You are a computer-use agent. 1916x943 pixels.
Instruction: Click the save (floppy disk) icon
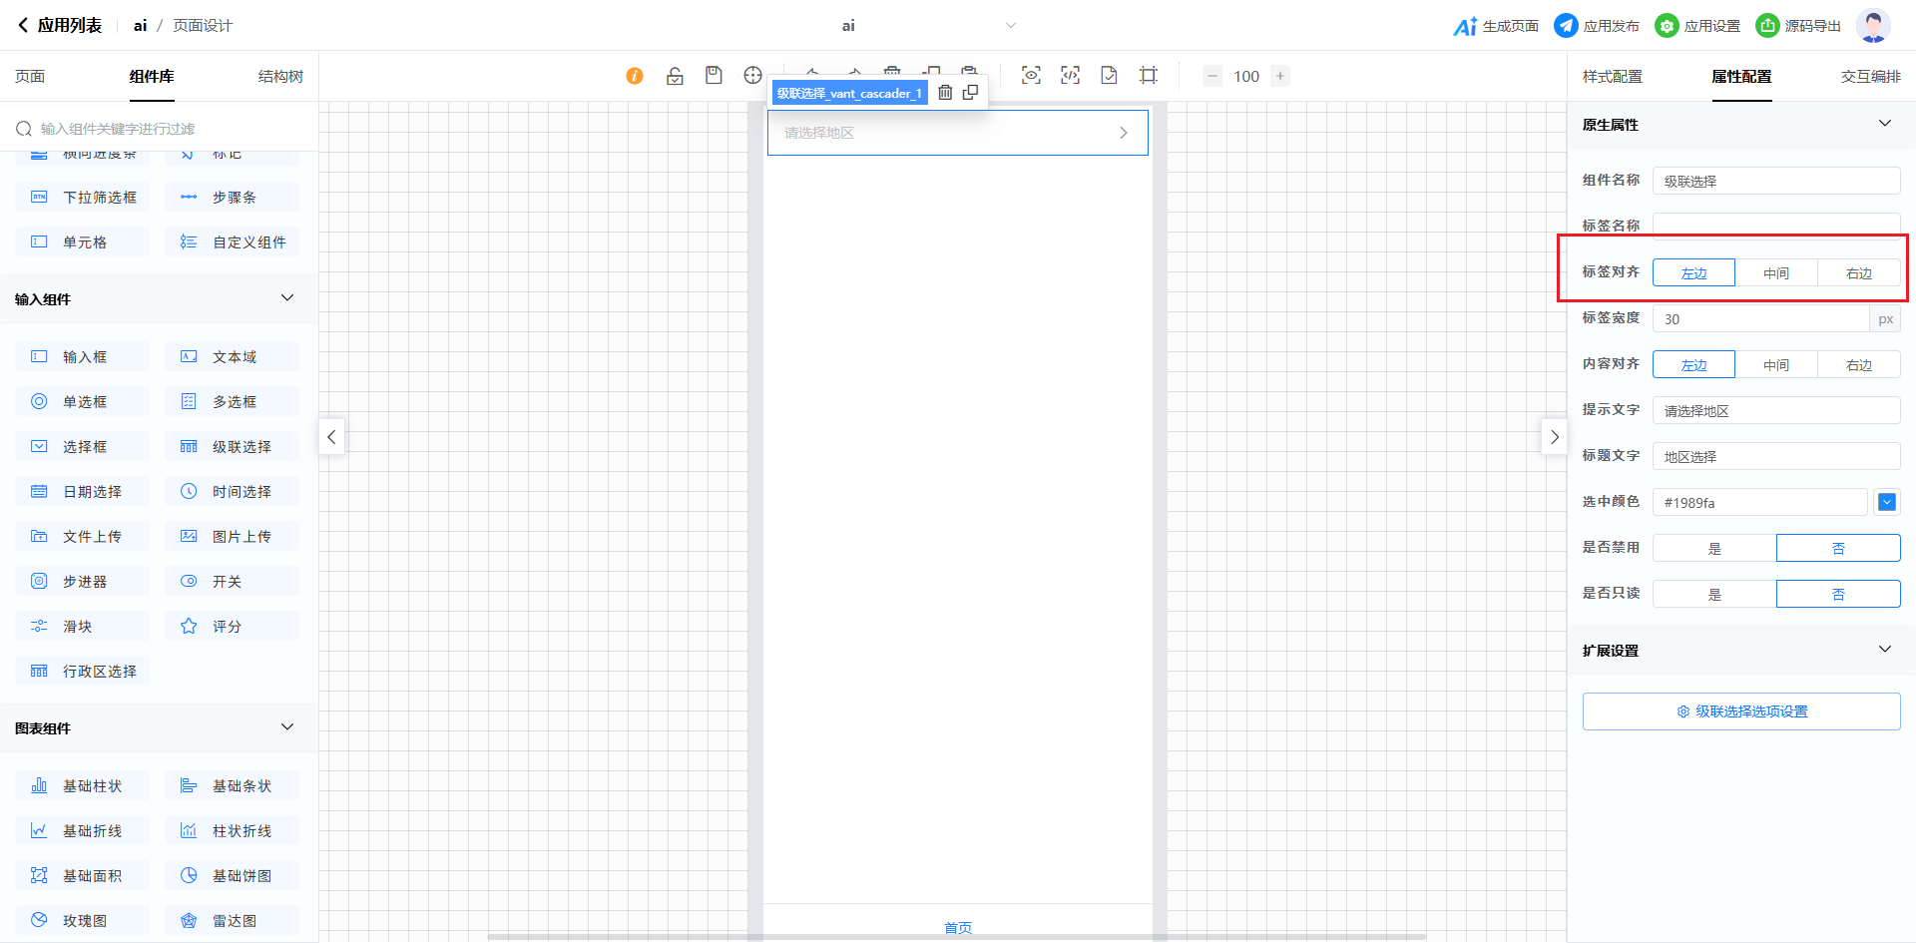coord(714,76)
